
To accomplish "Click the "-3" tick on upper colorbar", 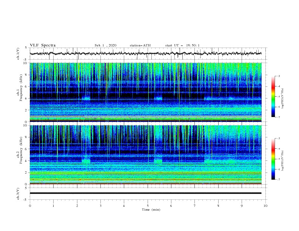I will tap(278, 76).
